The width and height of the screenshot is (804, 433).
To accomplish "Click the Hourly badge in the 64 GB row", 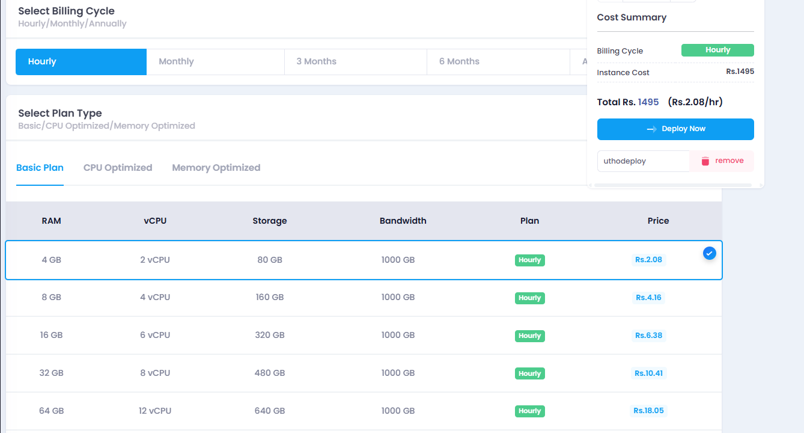I will pyautogui.click(x=530, y=411).
